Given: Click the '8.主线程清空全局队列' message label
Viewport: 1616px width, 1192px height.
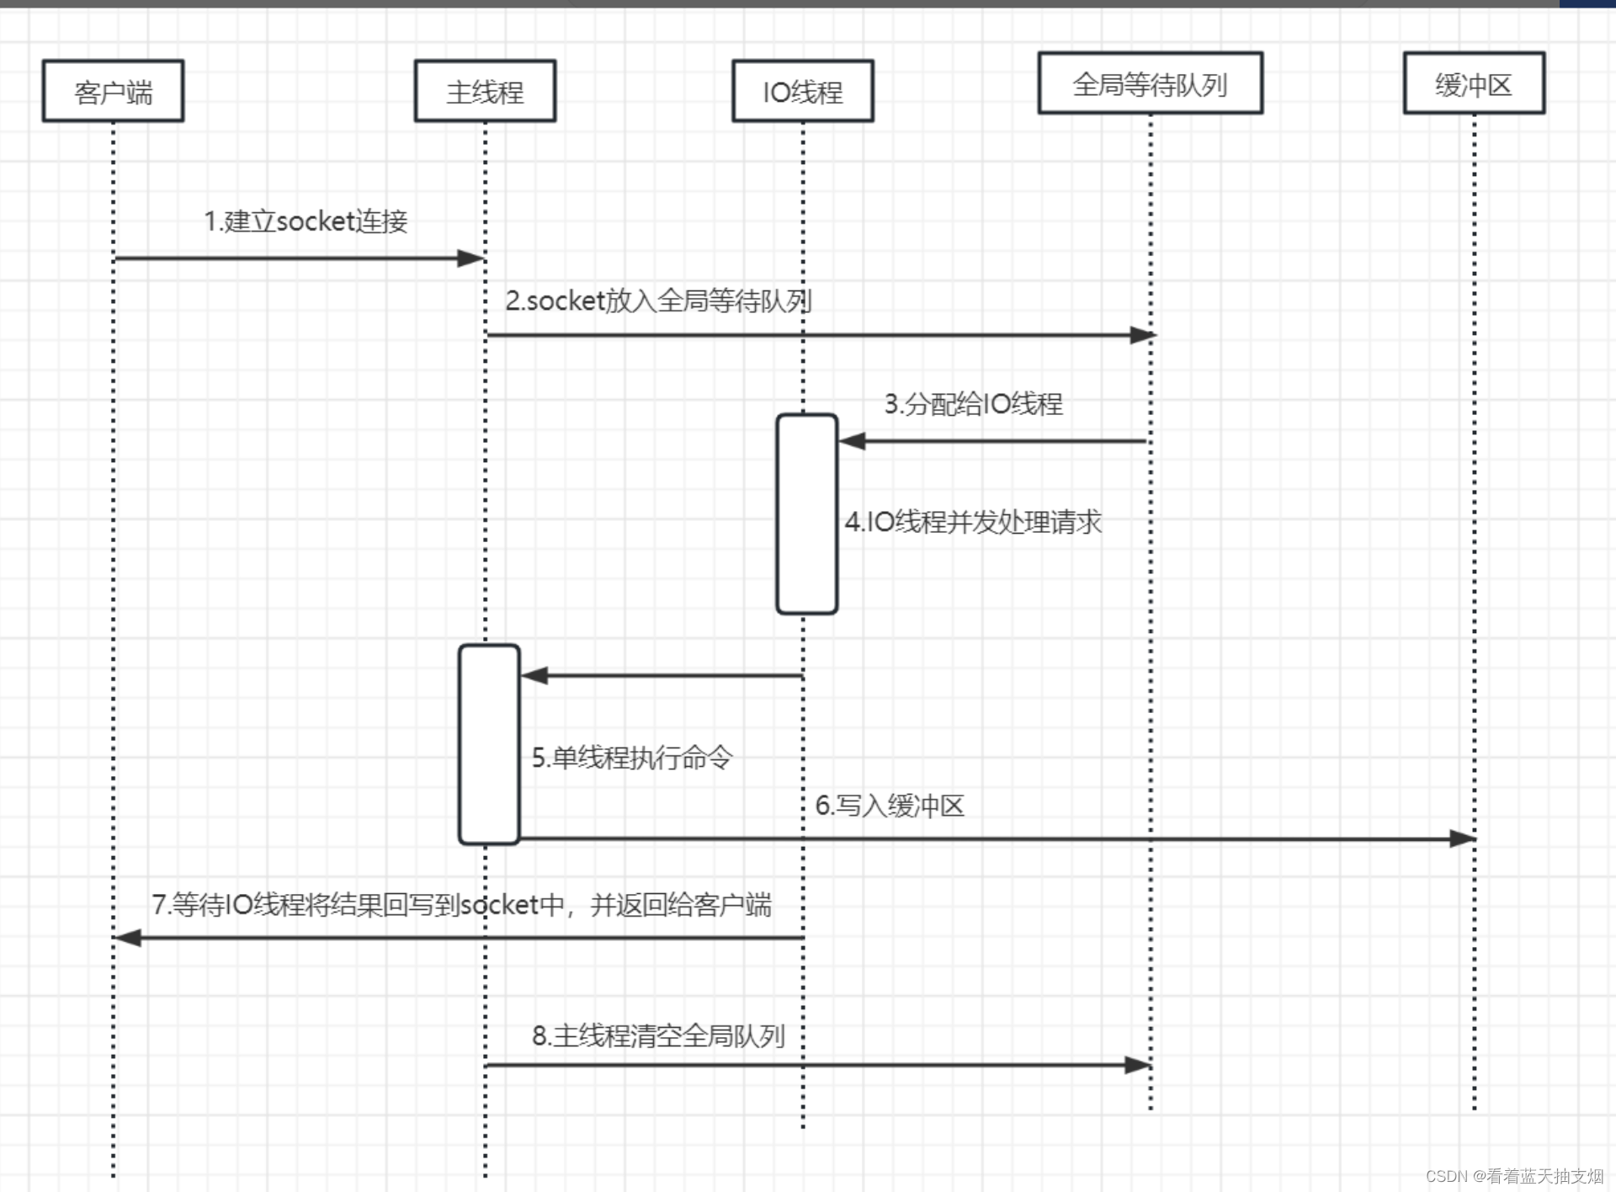Looking at the screenshot, I should coord(658,1035).
